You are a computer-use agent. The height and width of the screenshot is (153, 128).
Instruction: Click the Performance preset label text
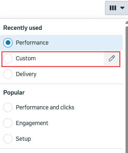[x=32, y=43]
